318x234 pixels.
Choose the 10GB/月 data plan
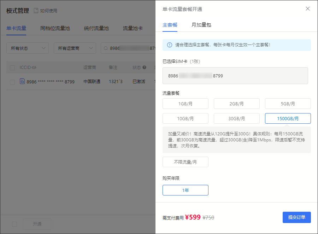[x=185, y=118]
